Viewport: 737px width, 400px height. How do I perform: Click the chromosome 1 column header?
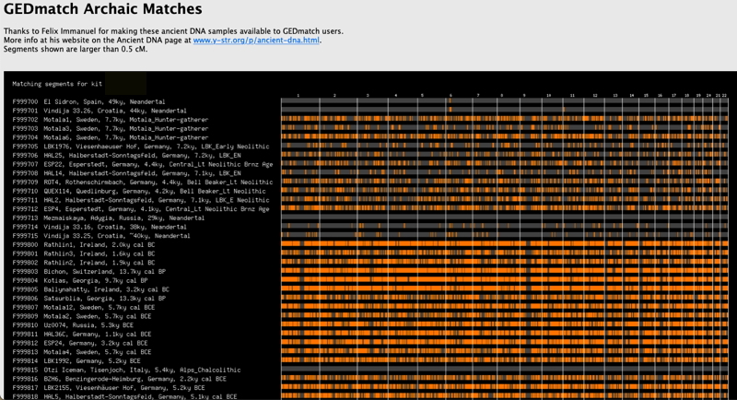point(298,96)
